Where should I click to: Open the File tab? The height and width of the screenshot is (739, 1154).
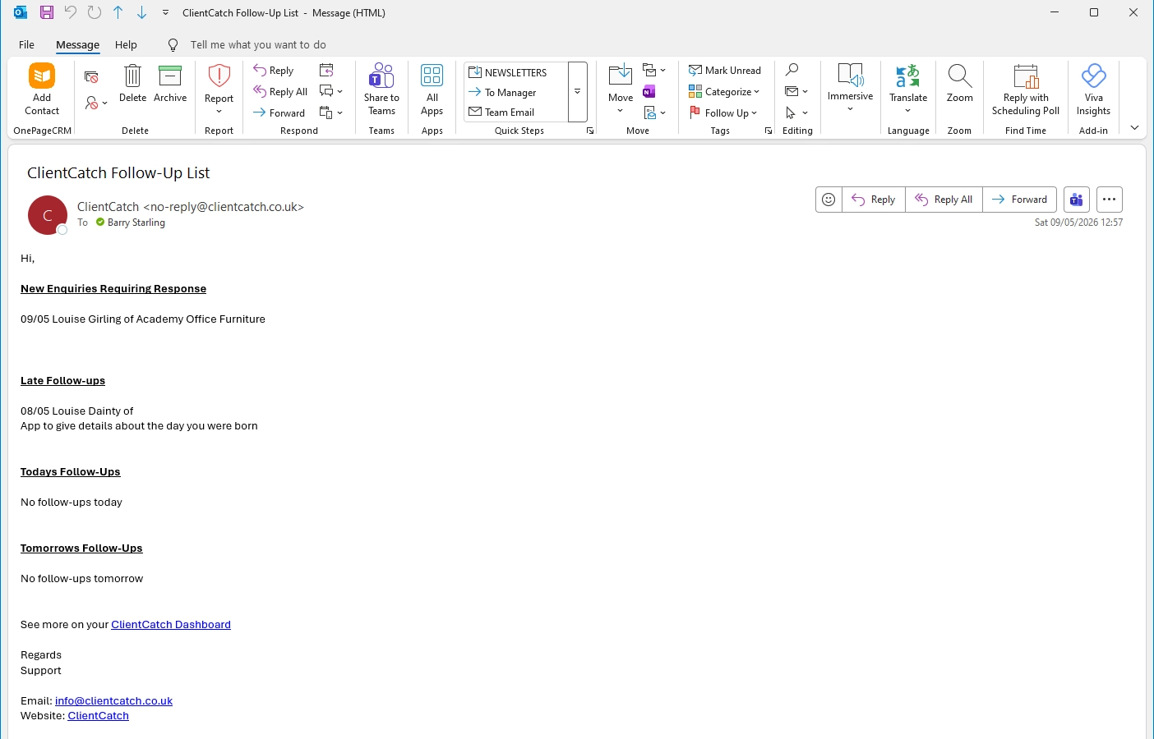click(26, 45)
